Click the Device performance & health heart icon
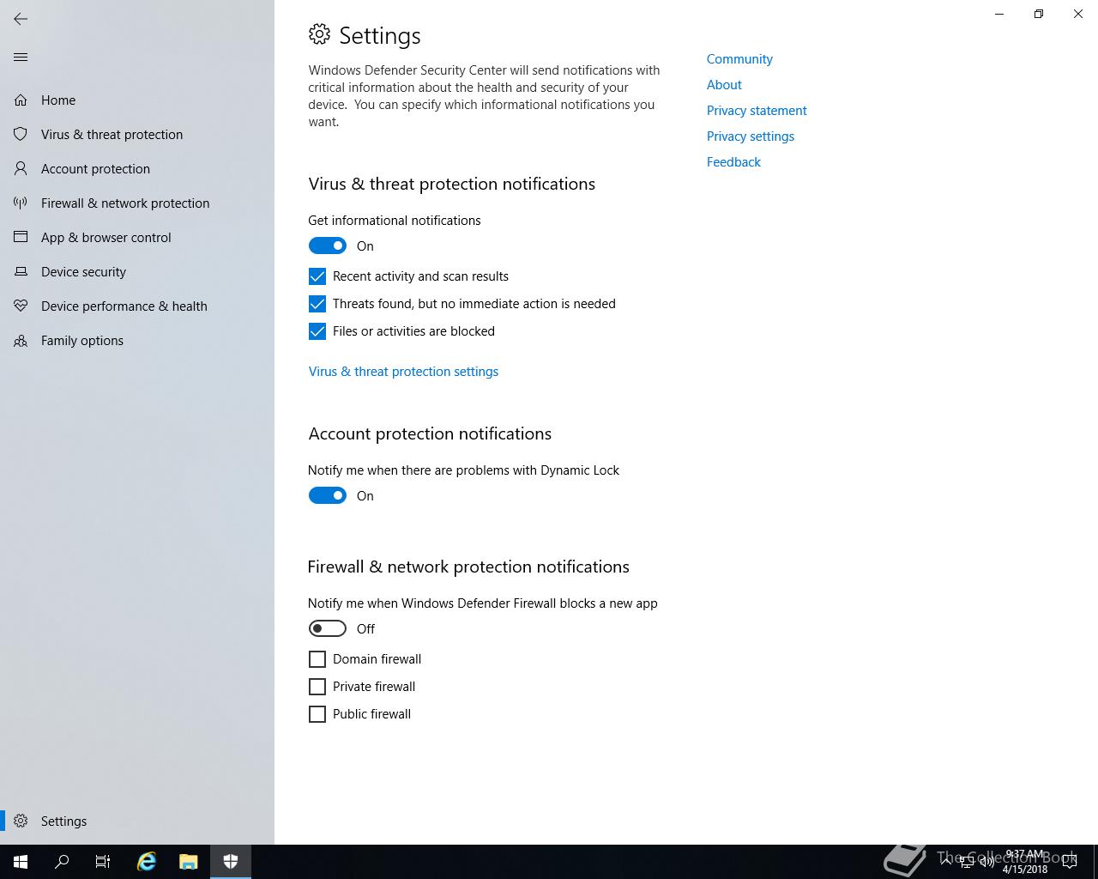The image size is (1098, 879). pyautogui.click(x=21, y=306)
